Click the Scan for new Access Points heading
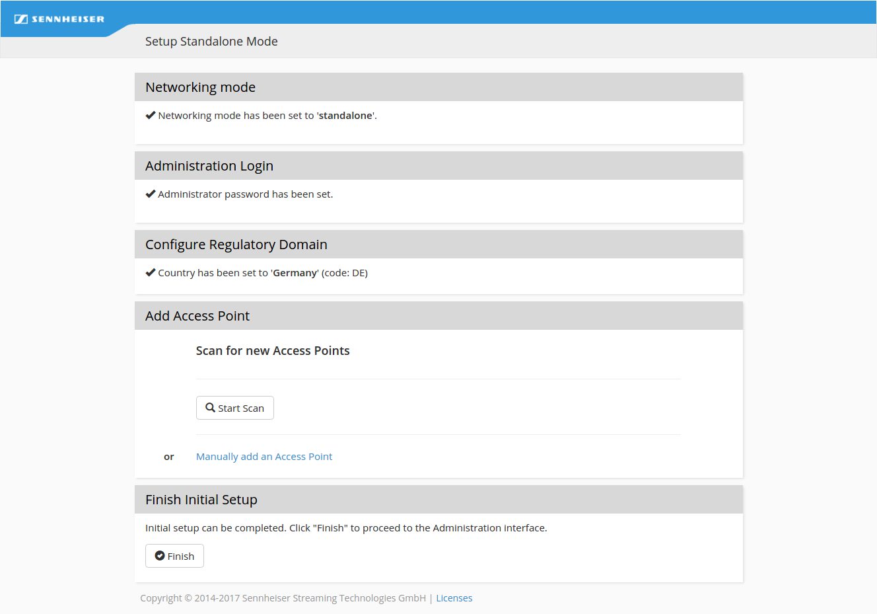Image resolution: width=877 pixels, height=614 pixels. (273, 351)
